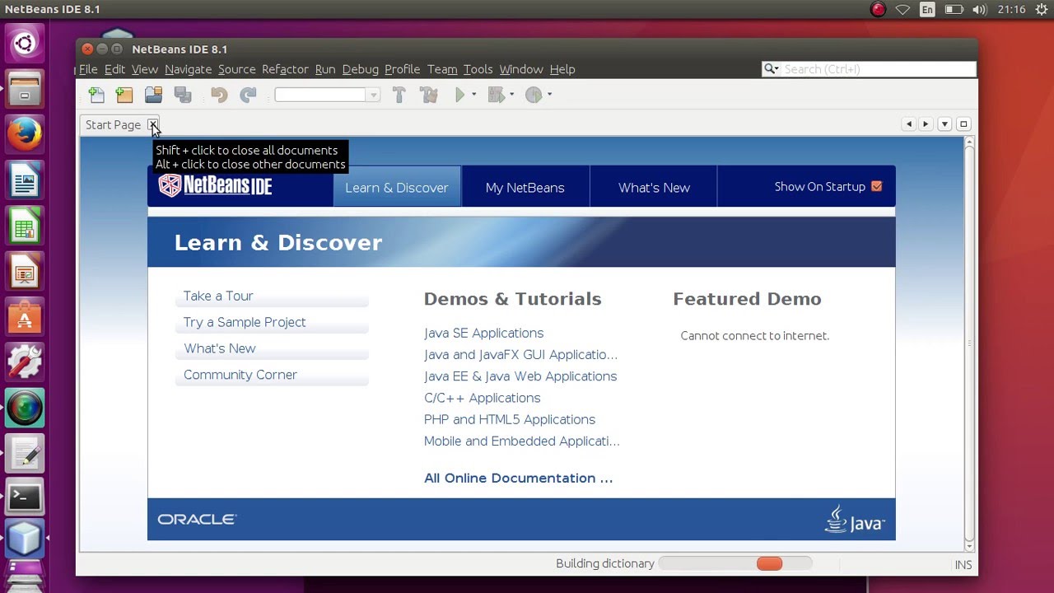The height and width of the screenshot is (593, 1054).
Task: Click the NetBeans cube icon in the launcher
Action: (x=24, y=539)
